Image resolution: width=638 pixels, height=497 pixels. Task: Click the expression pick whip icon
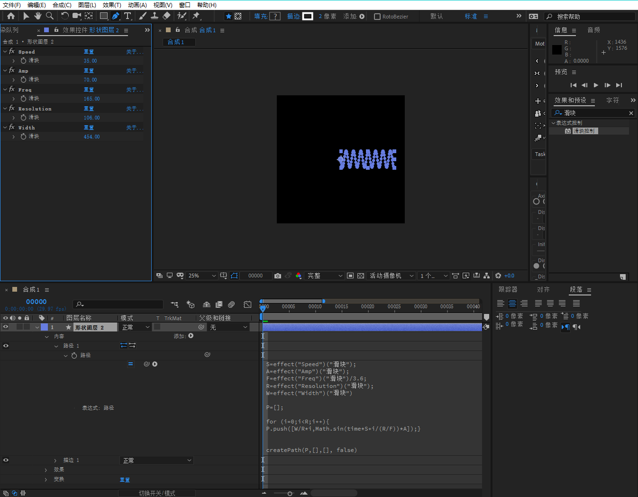tap(146, 364)
